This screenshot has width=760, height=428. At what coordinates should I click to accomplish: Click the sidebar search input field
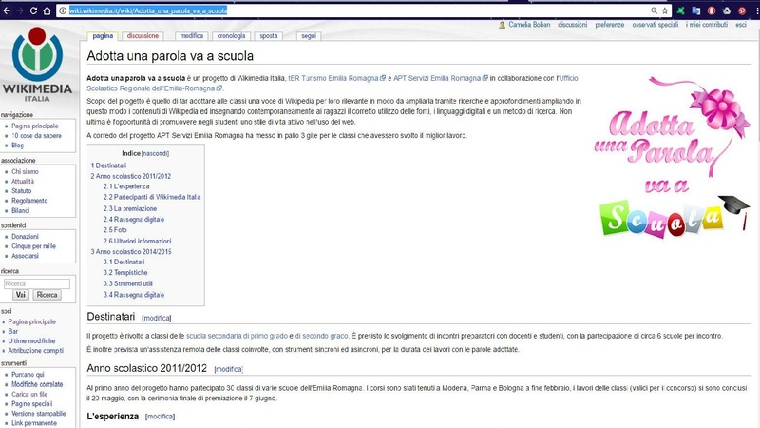tap(37, 283)
